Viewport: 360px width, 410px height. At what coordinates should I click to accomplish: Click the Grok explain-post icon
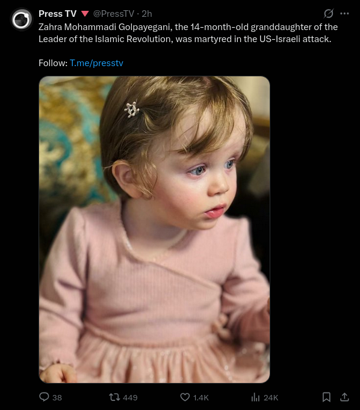tap(328, 13)
